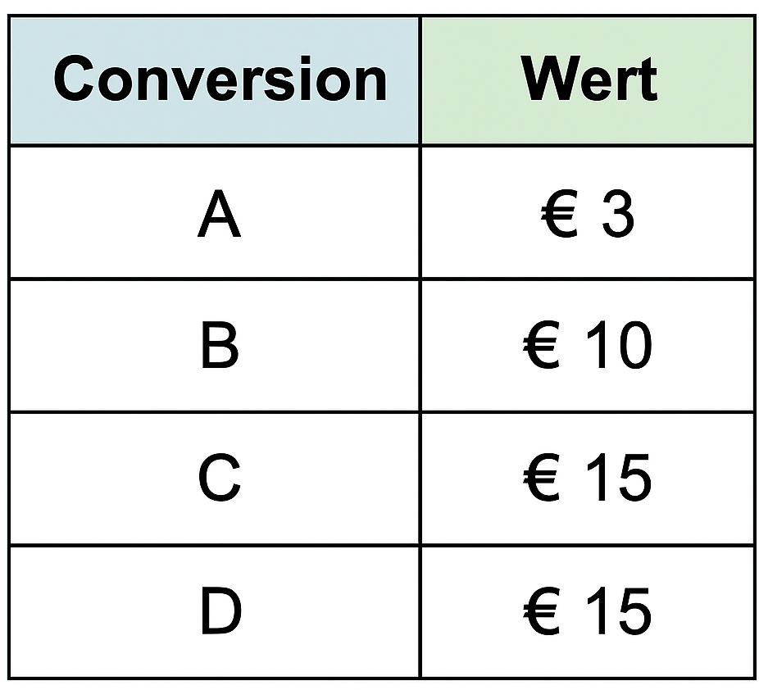Select the € 15 value of conversion D

click(589, 611)
